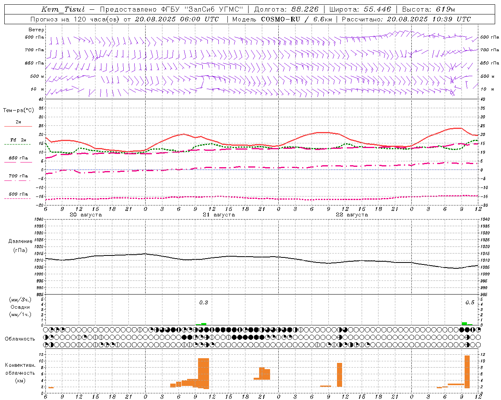Click the 'Облачность' cloud cover label
The height and width of the screenshot is (400, 501).
(x=20, y=339)
